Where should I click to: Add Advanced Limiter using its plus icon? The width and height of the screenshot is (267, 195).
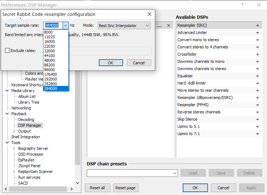[258, 32]
